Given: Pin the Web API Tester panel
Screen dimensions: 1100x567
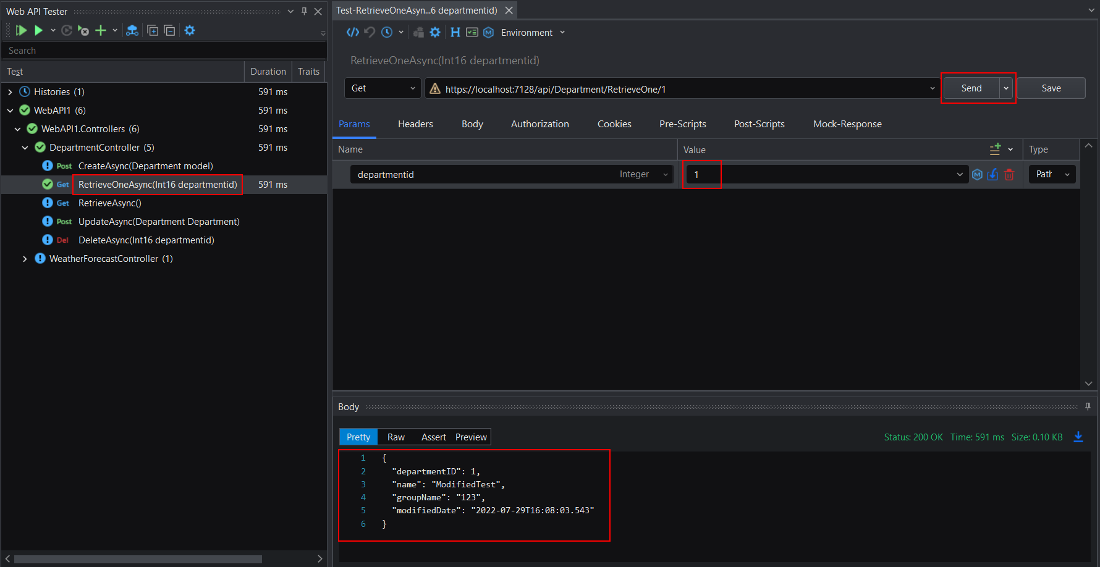Looking at the screenshot, I should click(x=304, y=11).
